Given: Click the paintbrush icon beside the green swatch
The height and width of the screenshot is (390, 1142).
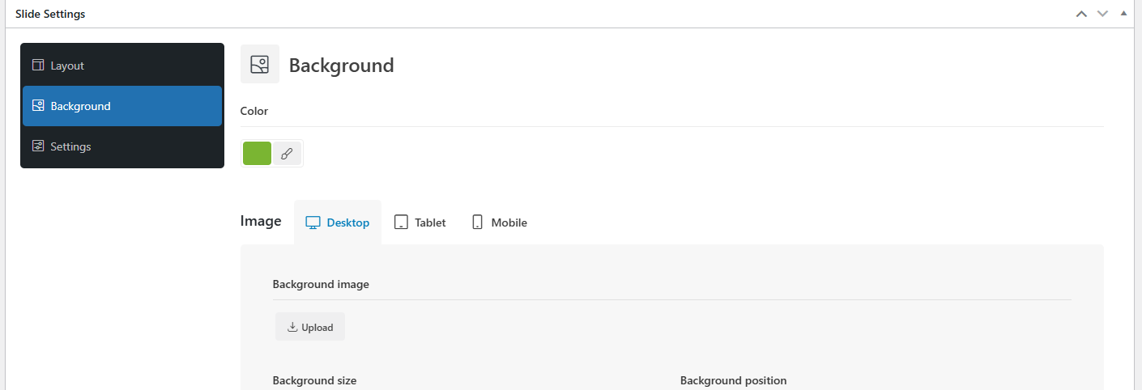Looking at the screenshot, I should 287,153.
